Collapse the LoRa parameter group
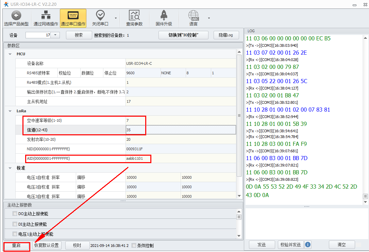 pos(10,111)
